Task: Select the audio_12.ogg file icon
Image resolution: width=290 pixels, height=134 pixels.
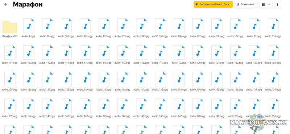Action: coord(179,53)
